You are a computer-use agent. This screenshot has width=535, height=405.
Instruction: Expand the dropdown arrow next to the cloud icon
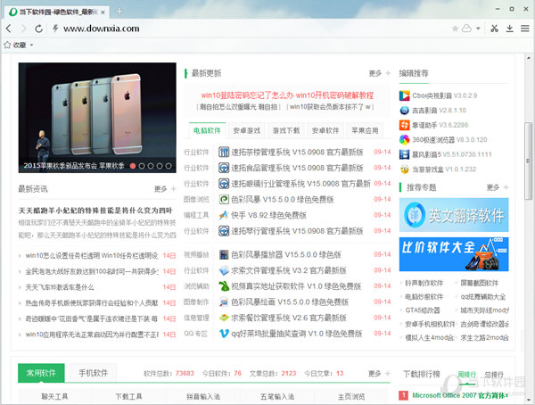click(x=478, y=29)
